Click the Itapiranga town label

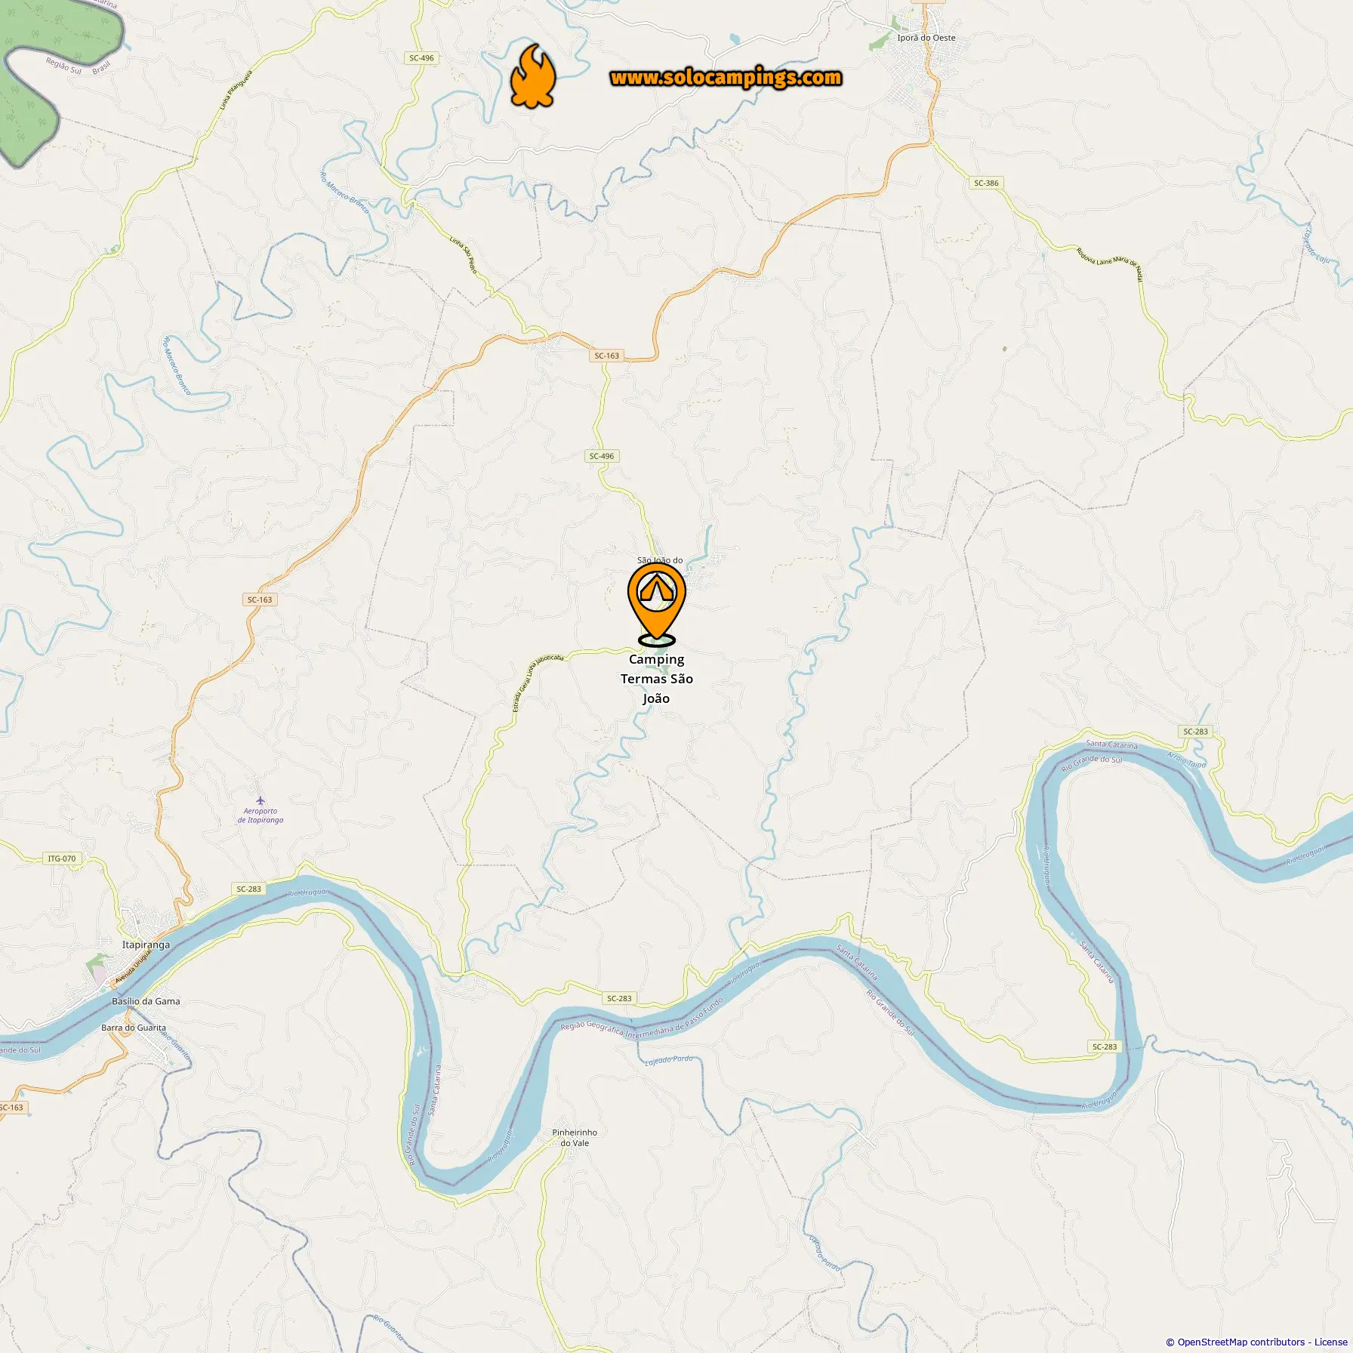pos(146,945)
